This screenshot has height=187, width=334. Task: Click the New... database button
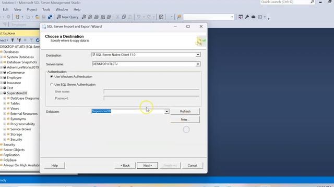[185, 119]
